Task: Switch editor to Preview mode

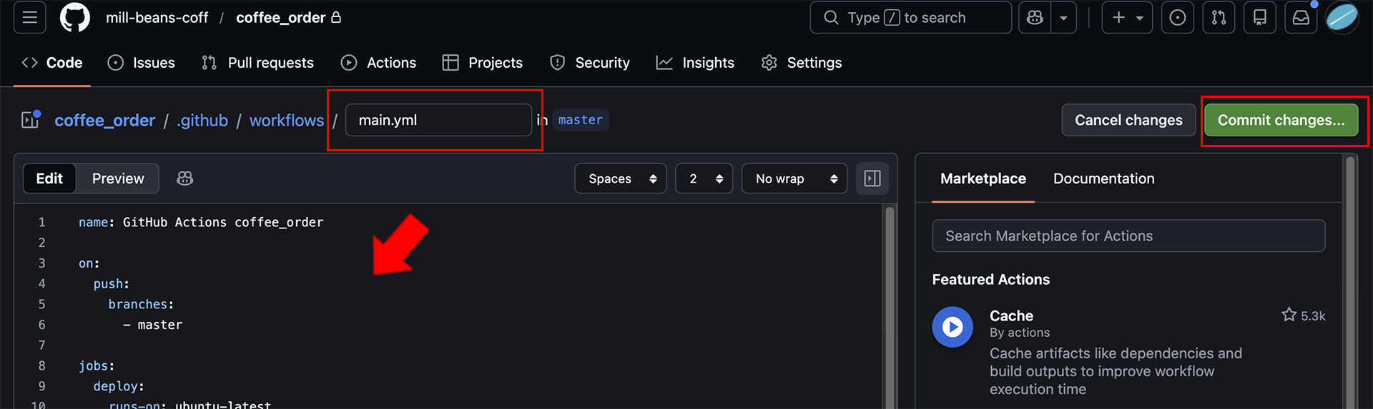Action: click(x=118, y=178)
